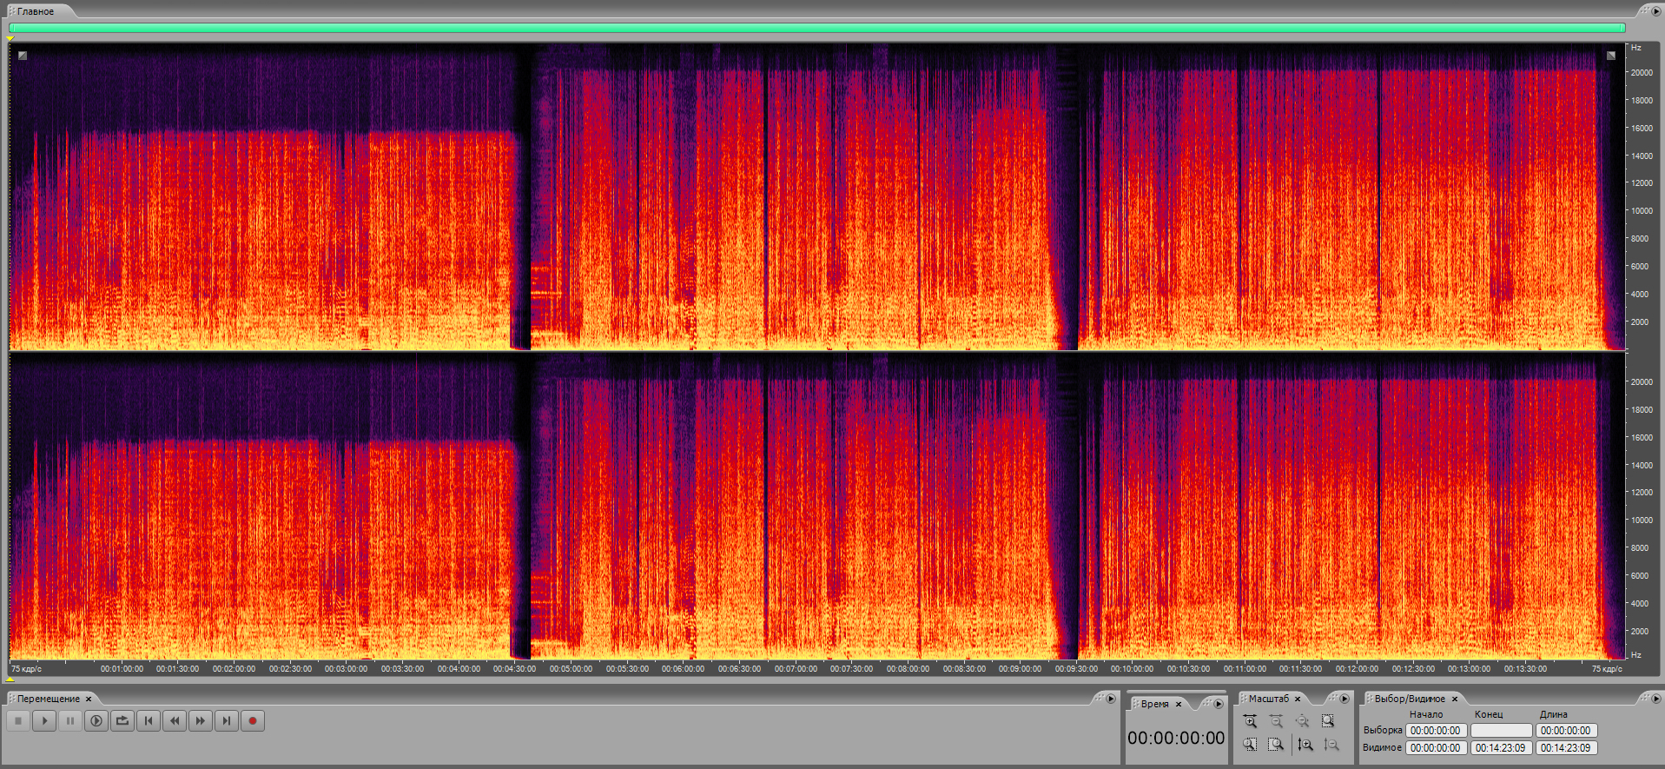Open the Время panel options menu
The width and height of the screenshot is (1665, 769).
pos(1218,704)
